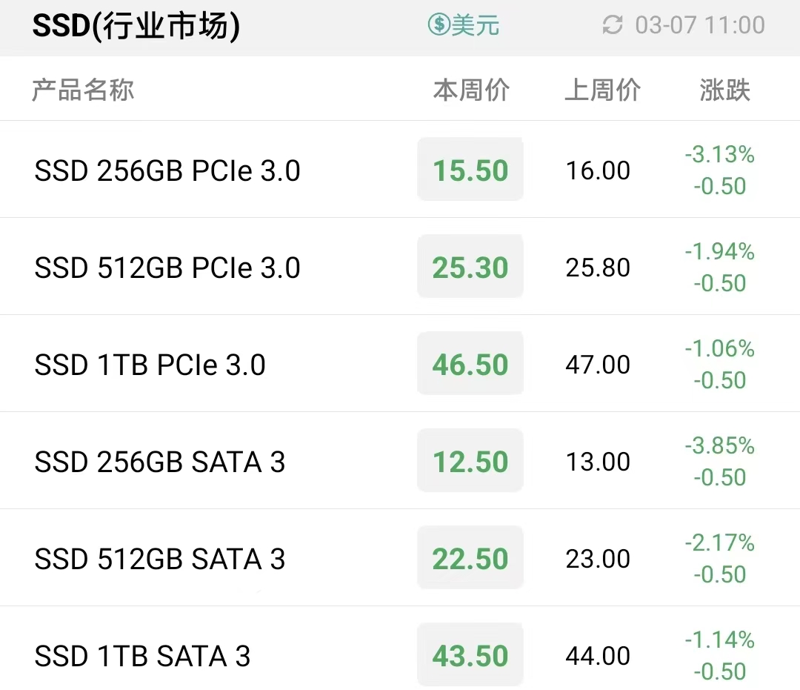Image resolution: width=800 pixels, height=690 pixels.
Task: Click the refresh icon beside the timestamp
Action: 613,25
